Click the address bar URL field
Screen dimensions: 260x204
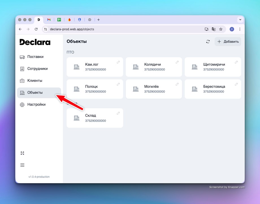(x=134, y=29)
